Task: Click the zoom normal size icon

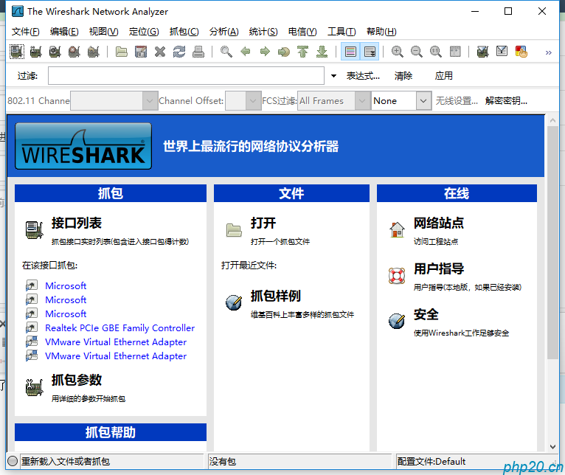Action: (x=436, y=52)
